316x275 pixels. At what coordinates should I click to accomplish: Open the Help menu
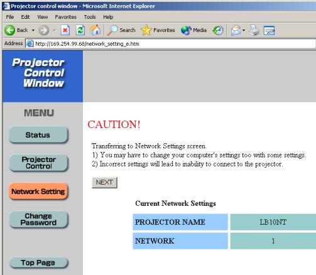point(108,17)
